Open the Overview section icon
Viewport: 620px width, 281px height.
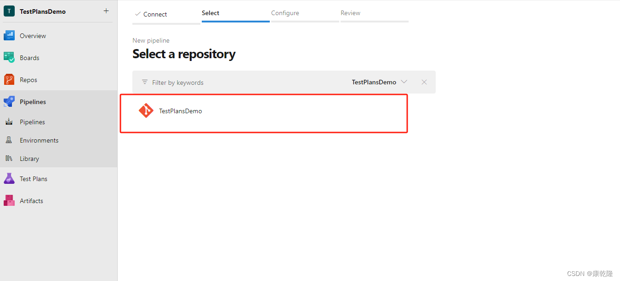pos(9,36)
